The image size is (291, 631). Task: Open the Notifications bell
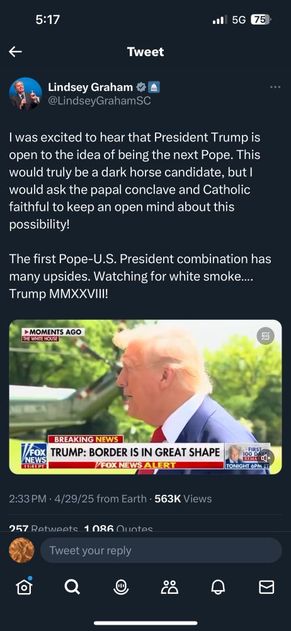coord(218,587)
